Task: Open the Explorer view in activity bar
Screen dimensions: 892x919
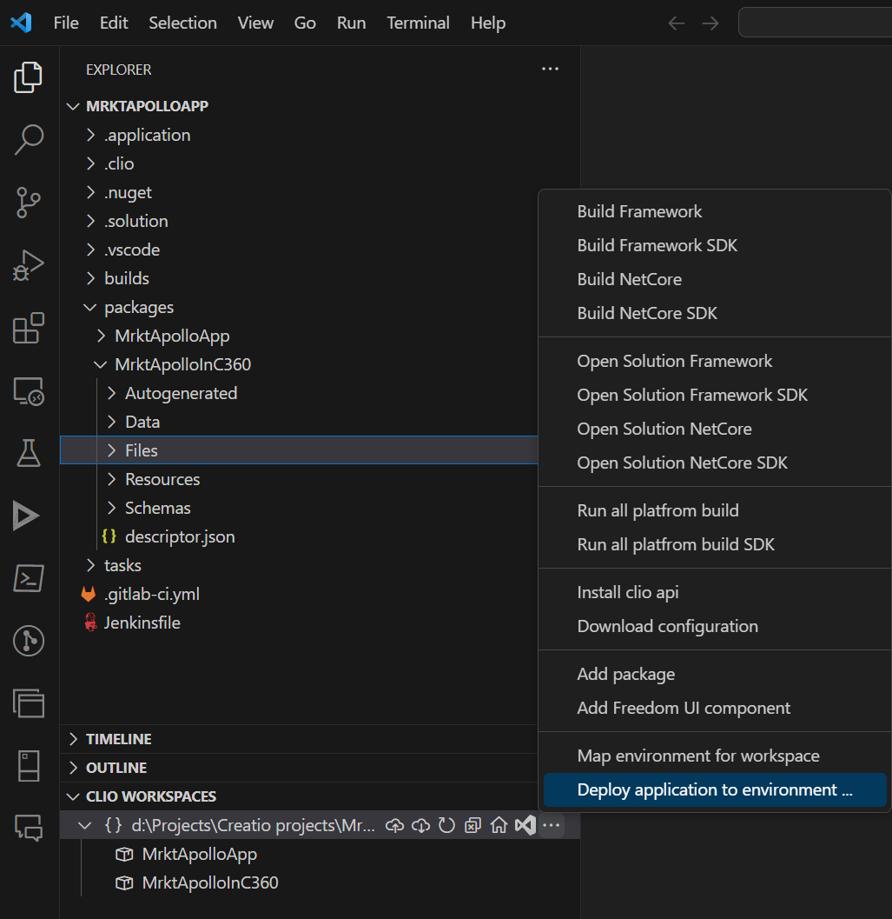Action: [28, 77]
